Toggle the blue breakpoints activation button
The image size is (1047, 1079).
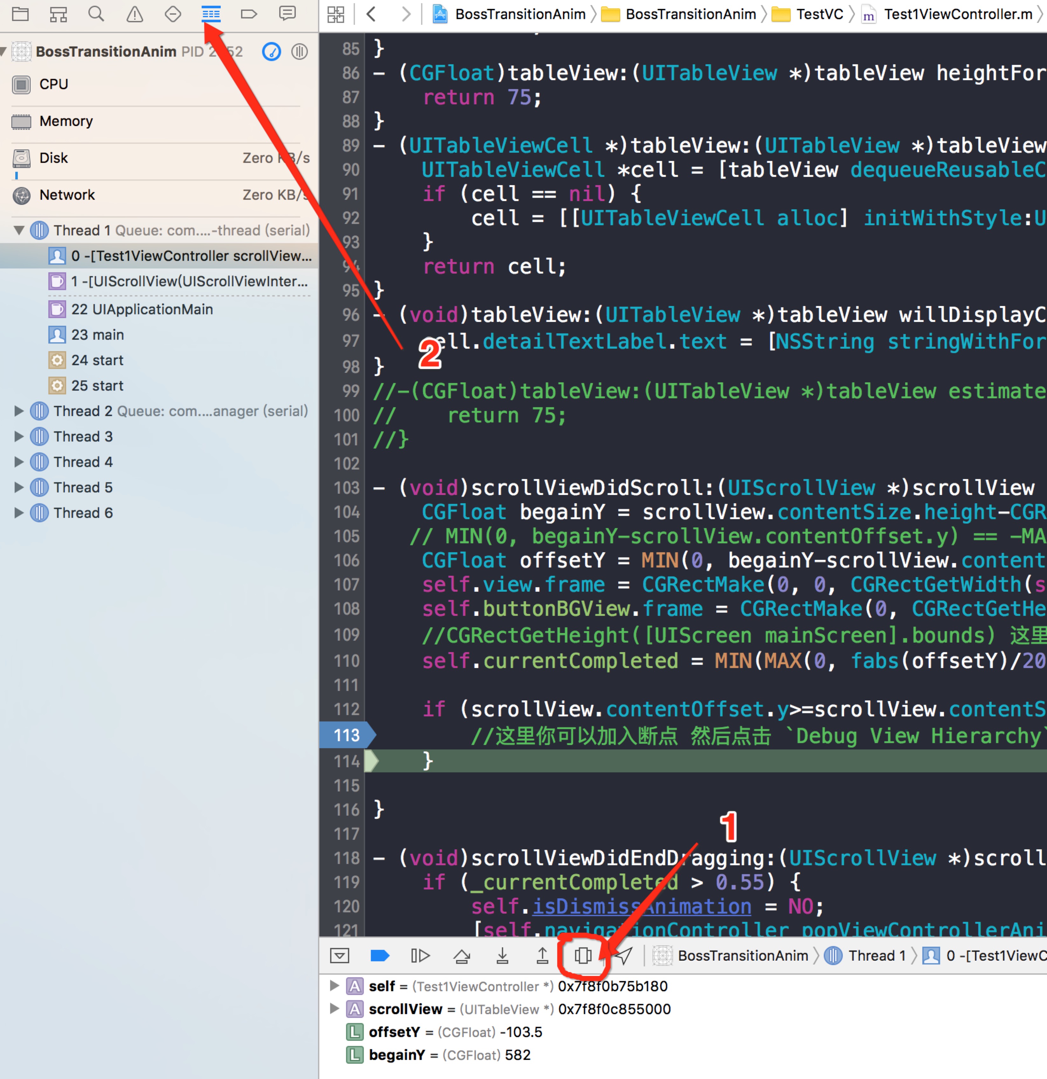[380, 956]
